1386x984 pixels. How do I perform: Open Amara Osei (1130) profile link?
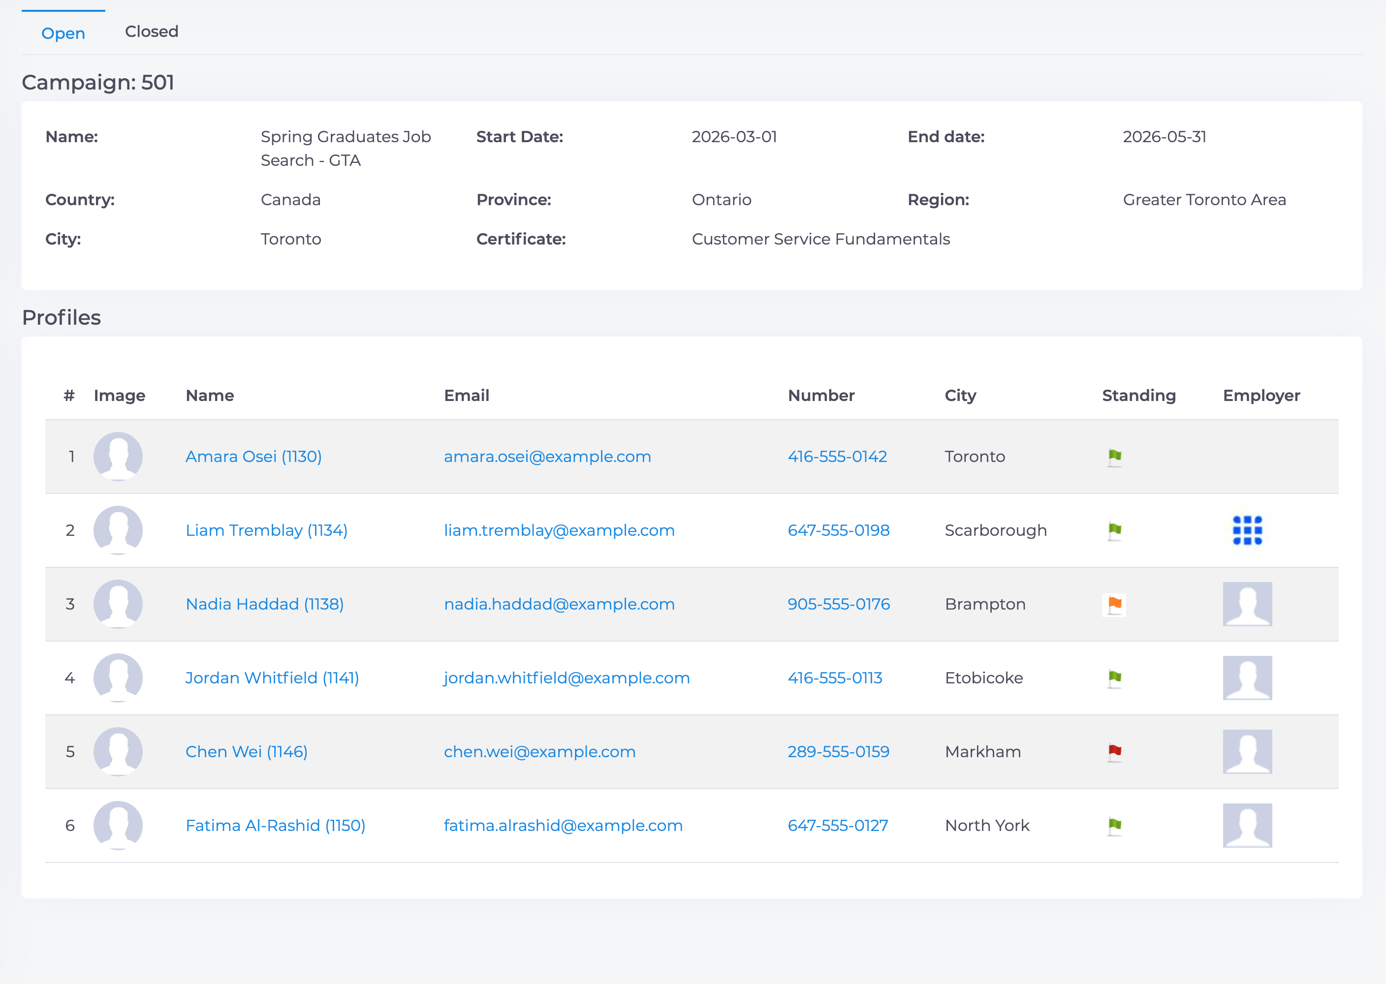pyautogui.click(x=253, y=457)
